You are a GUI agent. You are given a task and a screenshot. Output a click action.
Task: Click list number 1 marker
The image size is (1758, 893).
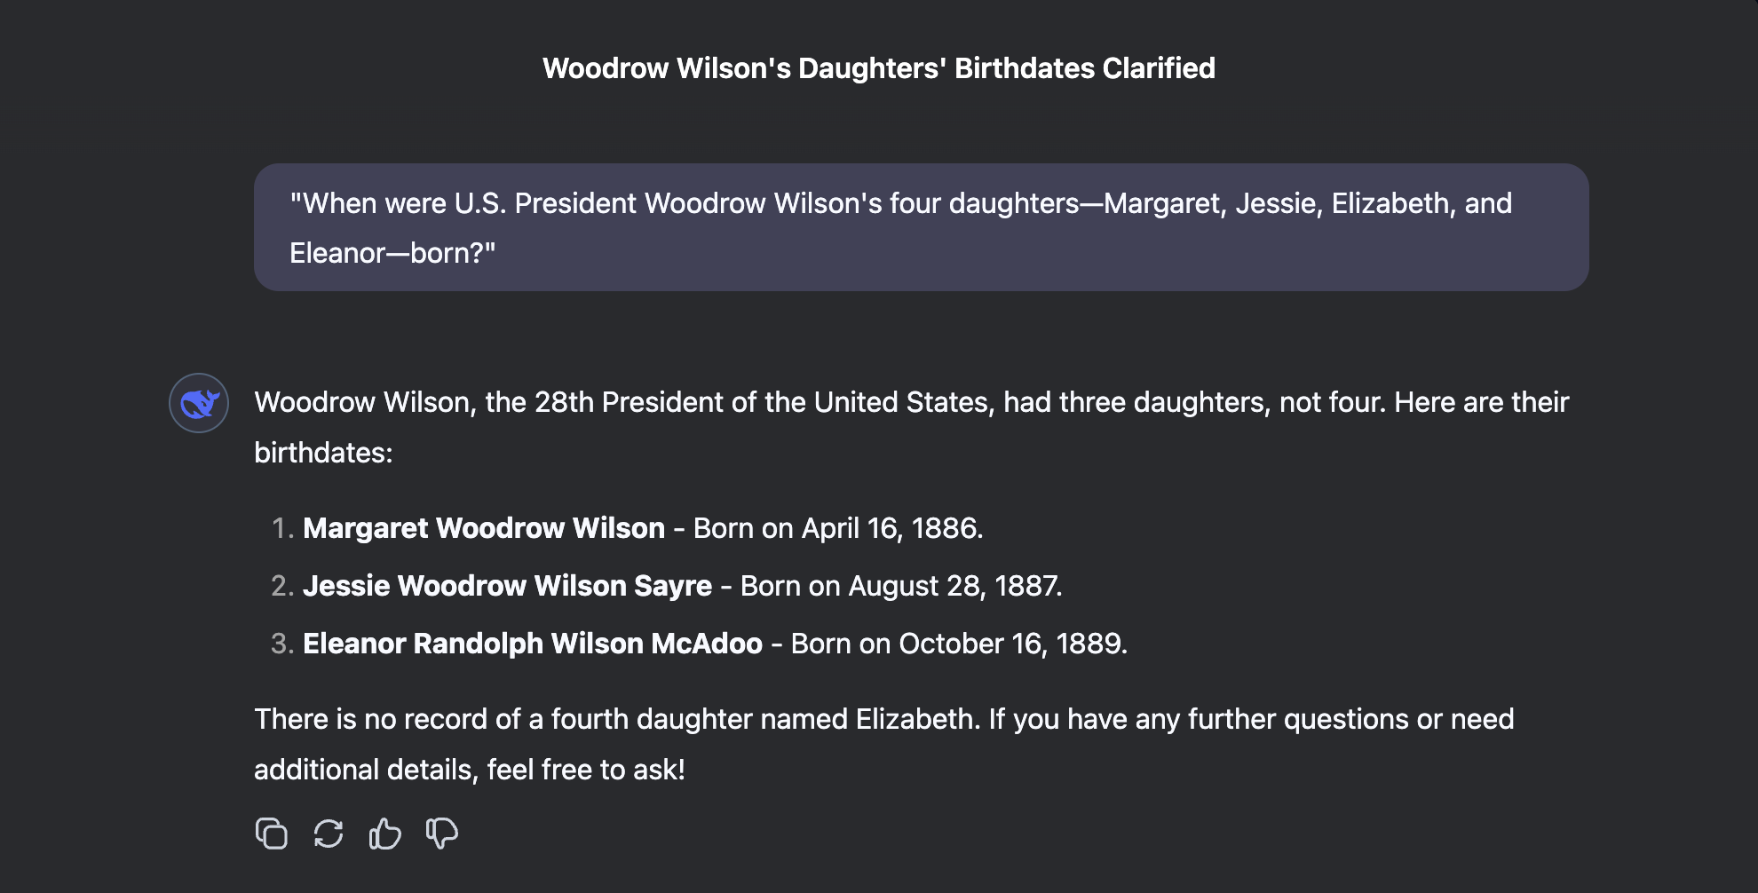point(281,528)
